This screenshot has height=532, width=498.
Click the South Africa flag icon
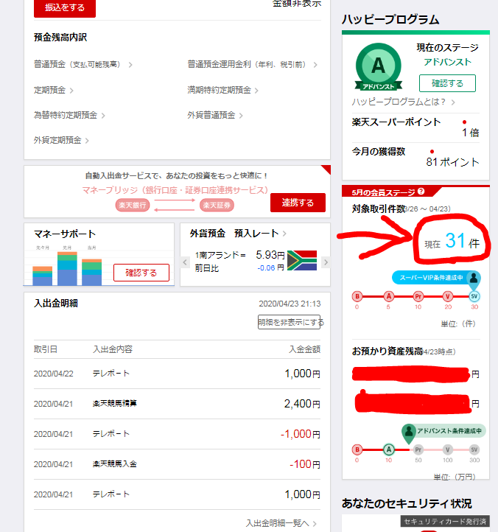301,260
